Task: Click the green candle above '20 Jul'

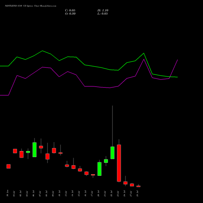Action: pyautogui.click(x=99, y=169)
